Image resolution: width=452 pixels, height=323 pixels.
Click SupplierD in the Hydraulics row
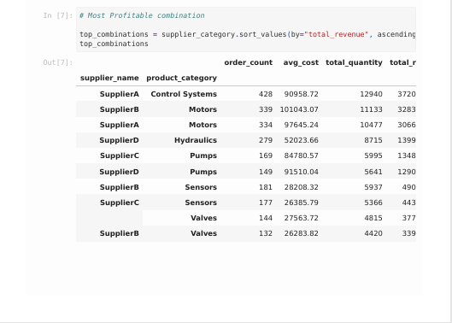(x=119, y=140)
